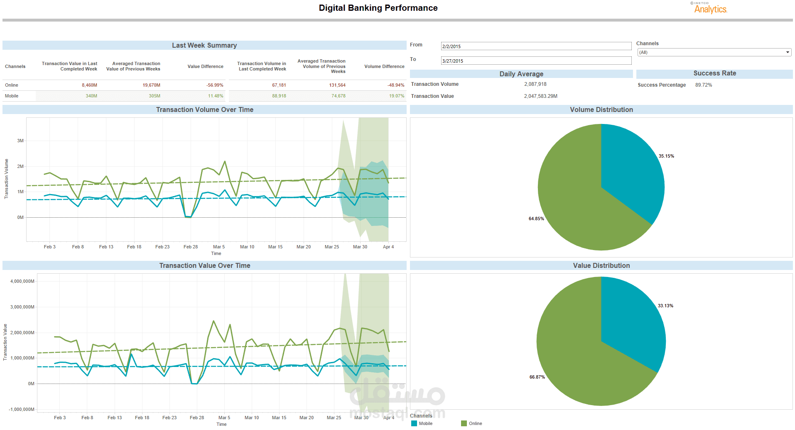Click the Online legend color swatch
Screen dimensions: 795x430
[x=464, y=423]
